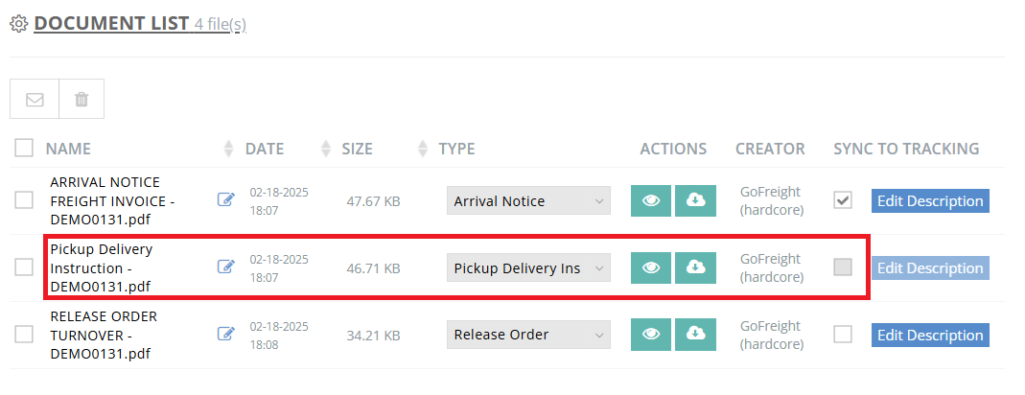
Task: Click Edit Description for the Arrival Notice
Action: [x=930, y=201]
